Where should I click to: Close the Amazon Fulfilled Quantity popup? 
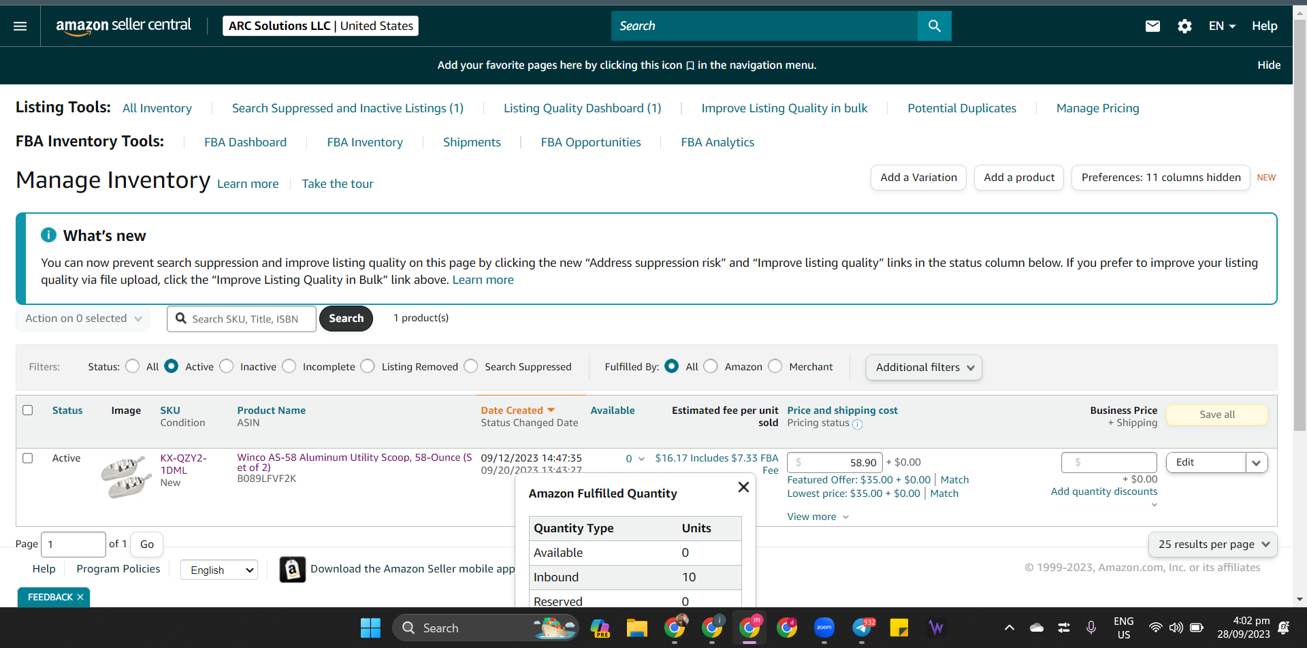pyautogui.click(x=743, y=487)
